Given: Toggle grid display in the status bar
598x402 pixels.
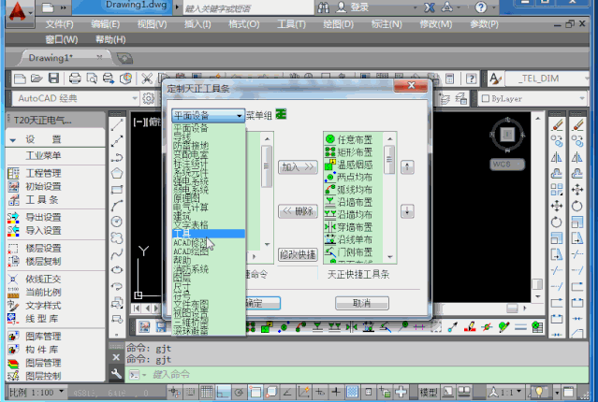Looking at the screenshot, I should 206,392.
